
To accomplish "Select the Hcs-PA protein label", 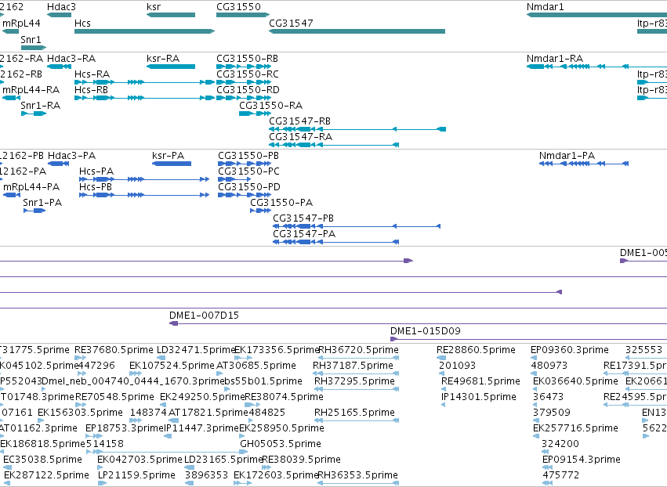I will (96, 171).
